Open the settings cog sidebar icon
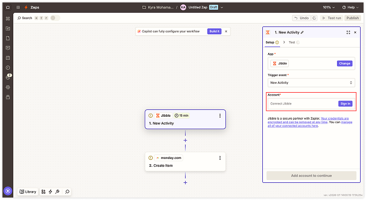This screenshot has height=200, width=366. tap(8, 87)
